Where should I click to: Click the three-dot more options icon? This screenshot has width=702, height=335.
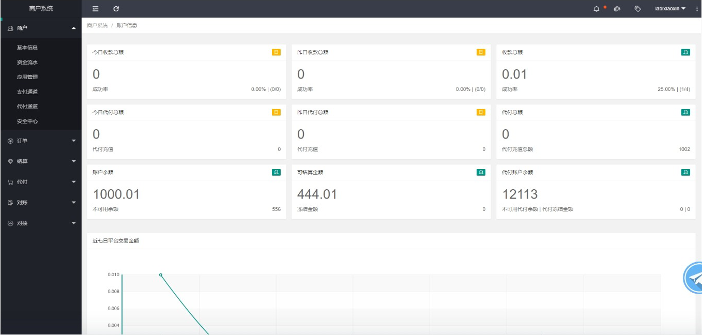tap(697, 9)
